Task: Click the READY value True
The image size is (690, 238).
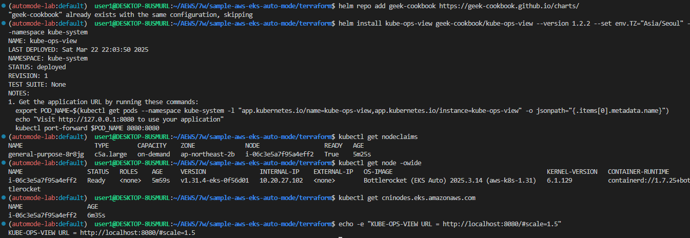Action: coord(331,154)
